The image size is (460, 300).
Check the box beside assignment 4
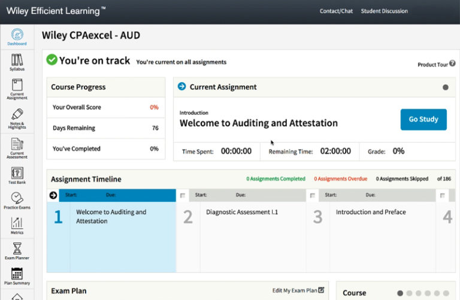click(443, 195)
